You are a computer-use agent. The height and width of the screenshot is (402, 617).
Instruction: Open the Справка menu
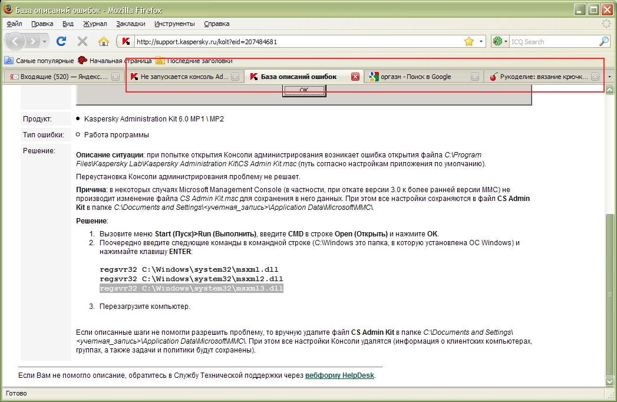[x=216, y=24]
